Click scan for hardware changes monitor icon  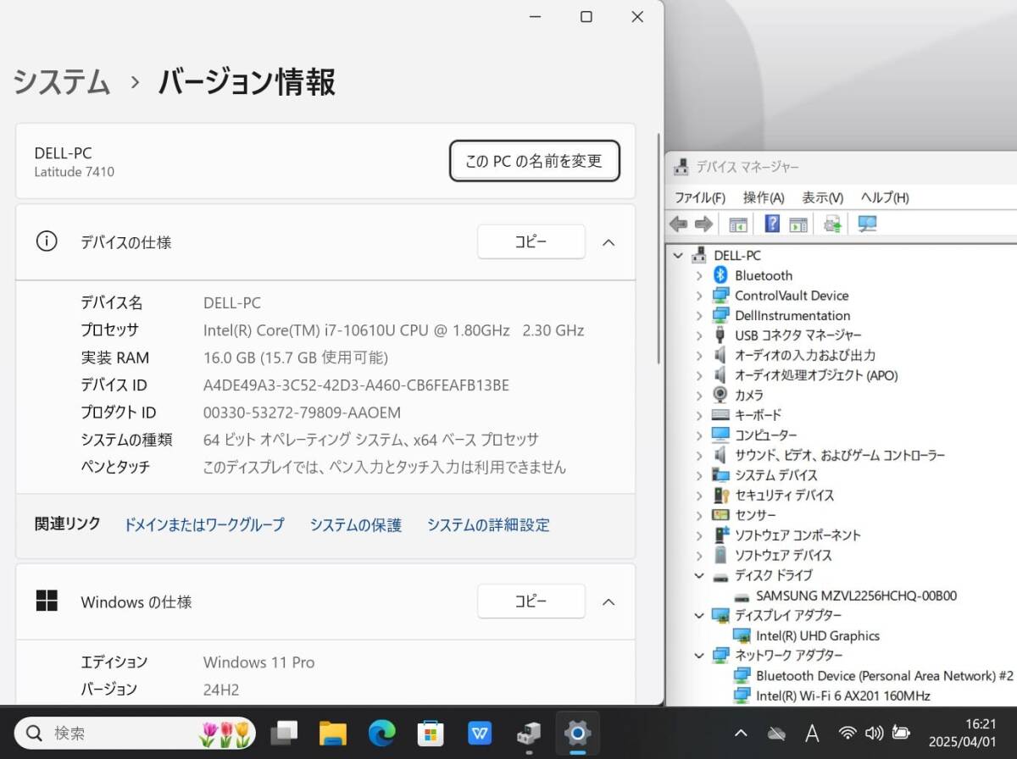[867, 224]
